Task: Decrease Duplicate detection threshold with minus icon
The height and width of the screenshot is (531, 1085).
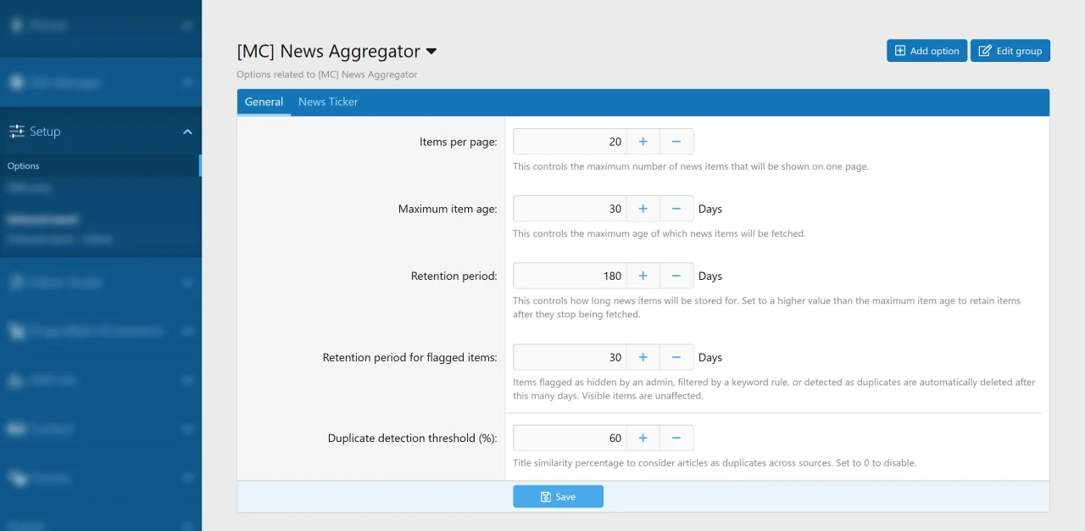Action: coord(676,438)
